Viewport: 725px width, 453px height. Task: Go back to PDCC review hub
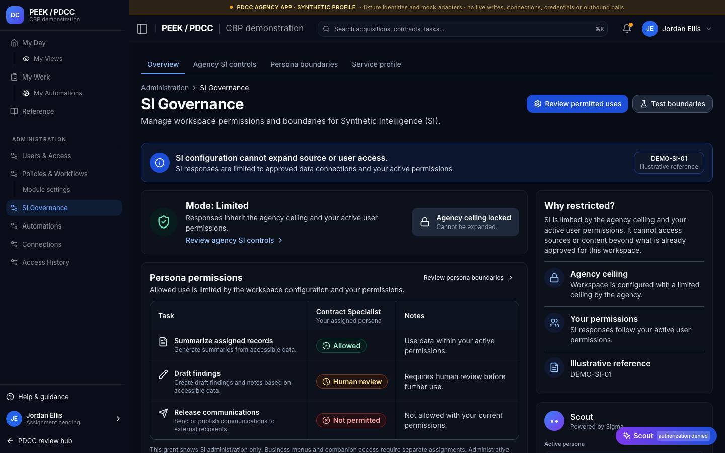(x=39, y=441)
